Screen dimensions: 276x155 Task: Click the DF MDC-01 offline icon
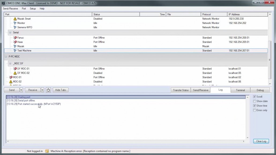tap(15, 69)
